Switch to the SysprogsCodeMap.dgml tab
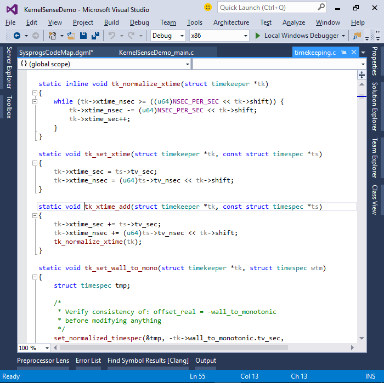Screen dimensions: 384x383 click(x=56, y=53)
